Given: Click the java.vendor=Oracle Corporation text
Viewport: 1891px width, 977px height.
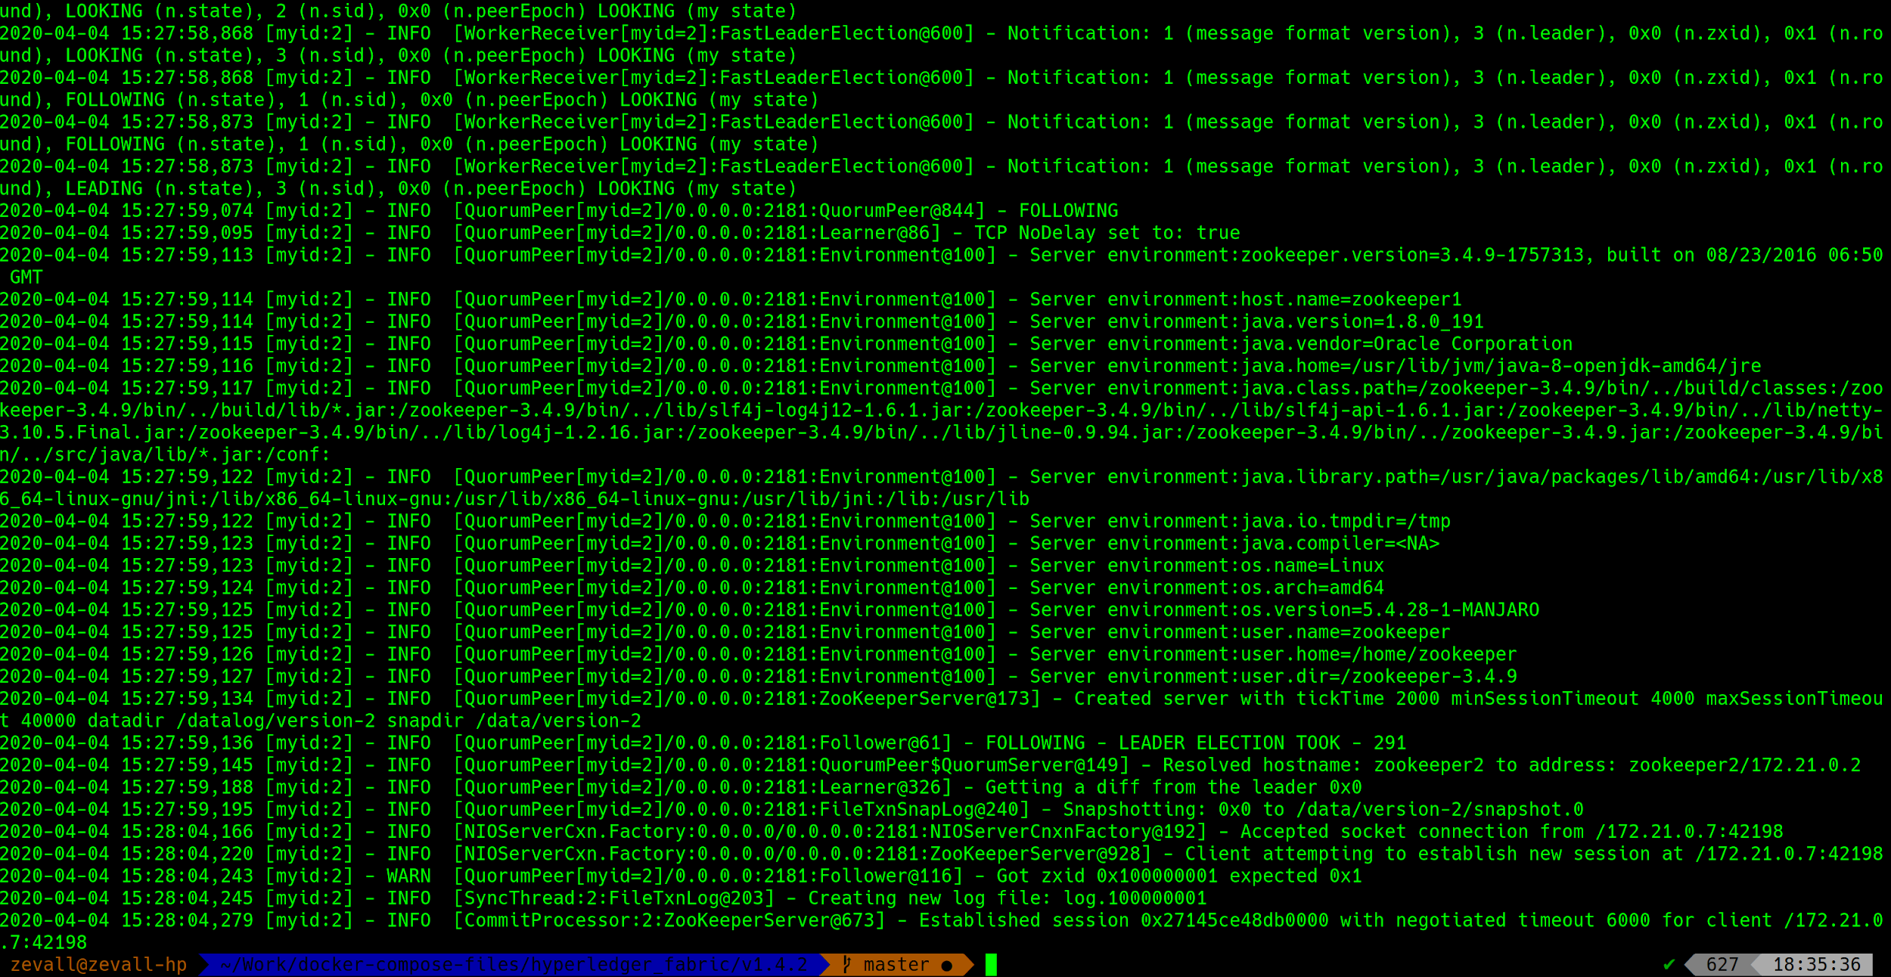Looking at the screenshot, I should 1407,344.
